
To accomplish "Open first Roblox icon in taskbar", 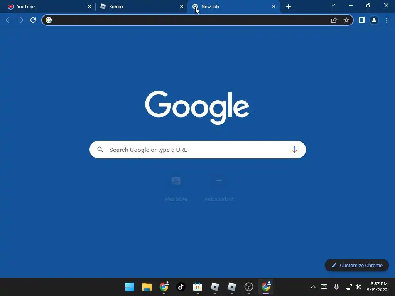I will tap(214, 287).
